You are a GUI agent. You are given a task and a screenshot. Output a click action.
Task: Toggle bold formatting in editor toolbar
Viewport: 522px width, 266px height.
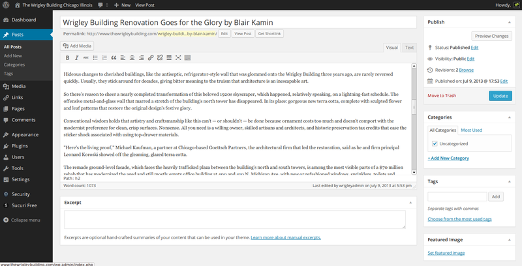click(67, 57)
